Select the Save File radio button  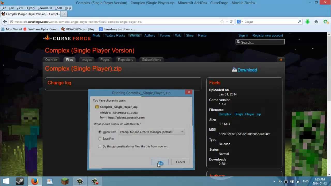100,139
